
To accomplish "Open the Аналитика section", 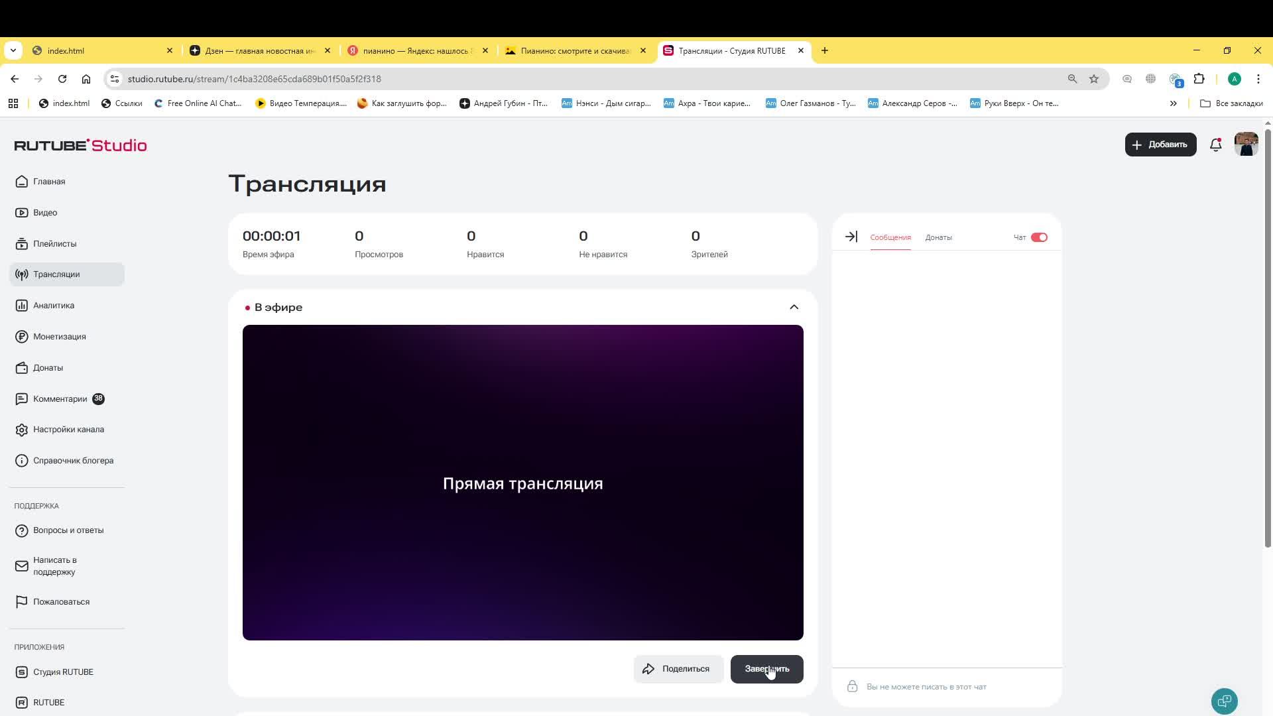I will click(53, 305).
